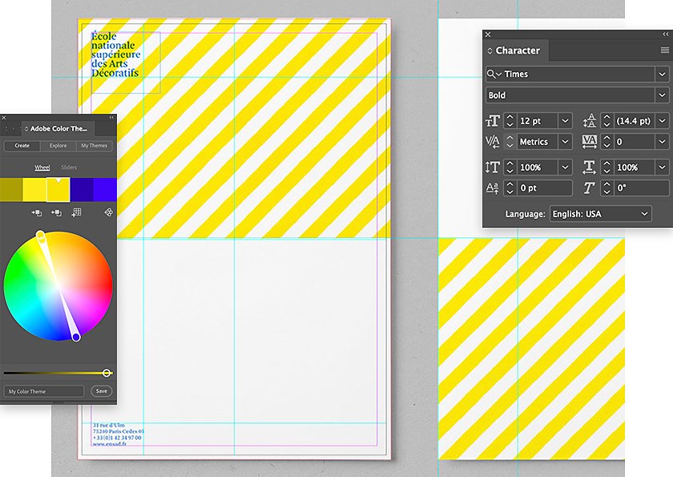
Task: Click the add theme to swatches icon
Action: [x=76, y=212]
